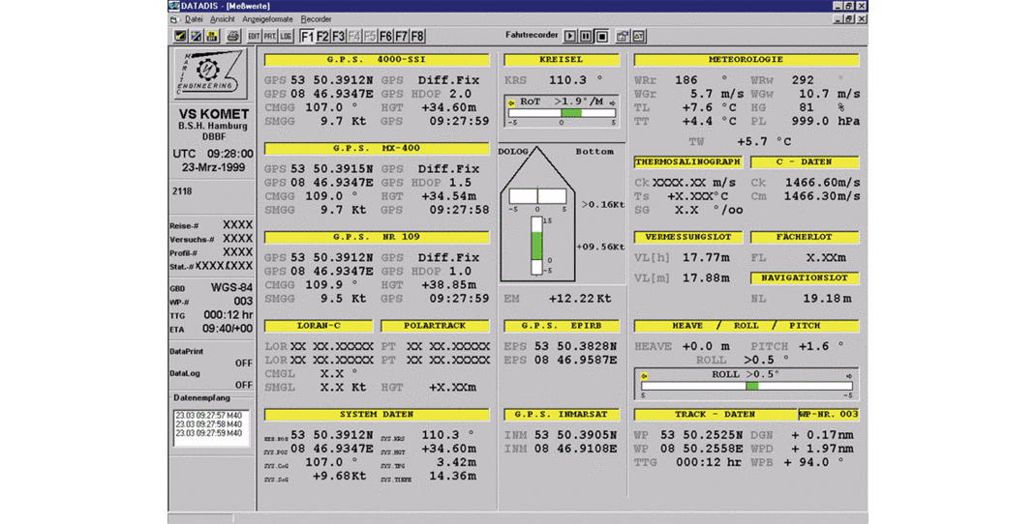The width and height of the screenshot is (1036, 524).
Task: Click the greyed-out F4 page button
Action: [x=354, y=37]
